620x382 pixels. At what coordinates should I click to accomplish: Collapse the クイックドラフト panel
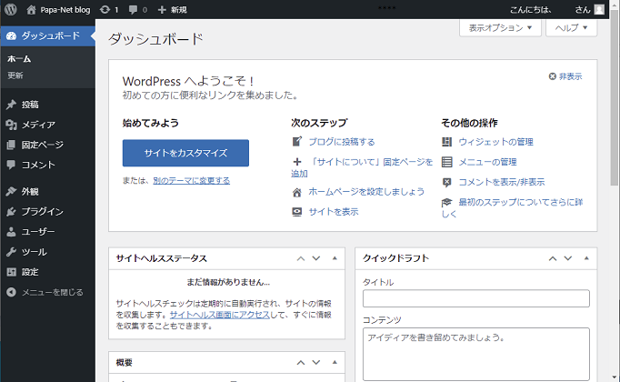(x=586, y=258)
